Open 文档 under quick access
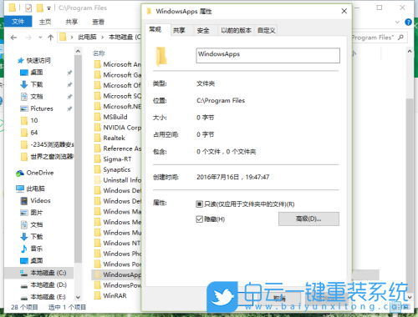The image size is (418, 317). [x=37, y=97]
